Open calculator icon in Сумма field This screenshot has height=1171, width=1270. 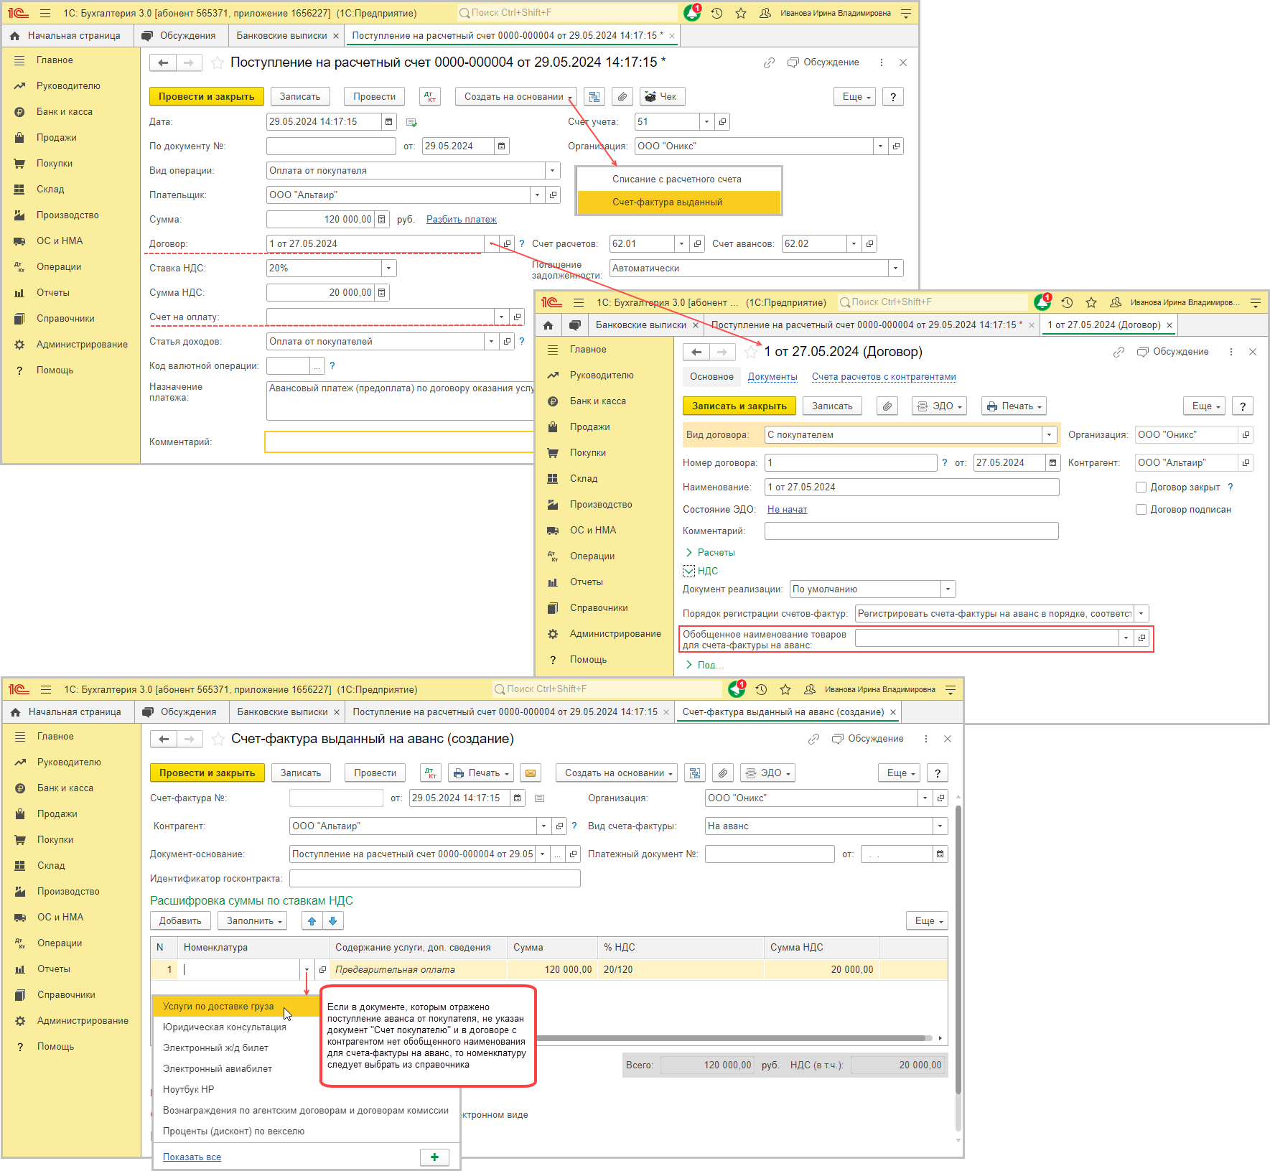[x=382, y=220]
